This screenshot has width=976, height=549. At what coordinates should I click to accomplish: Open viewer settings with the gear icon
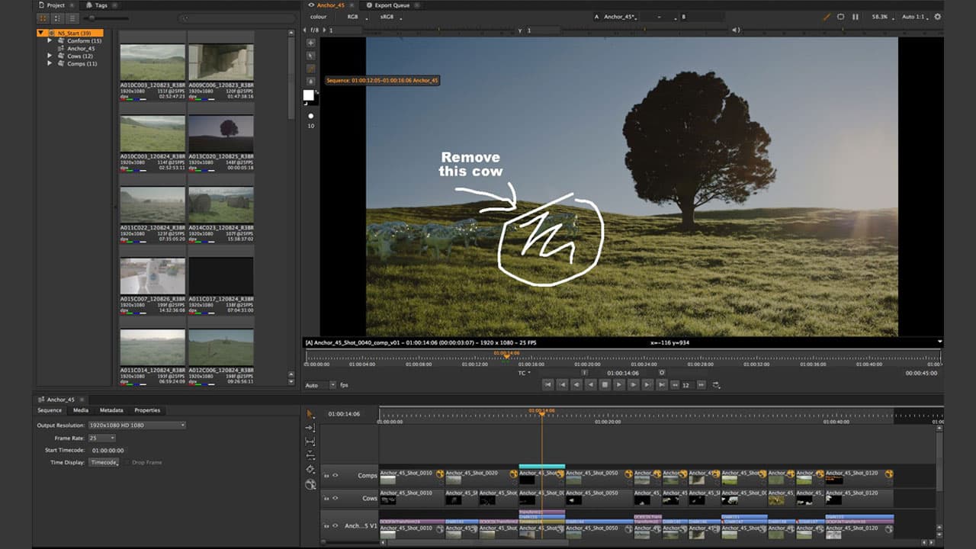point(938,16)
